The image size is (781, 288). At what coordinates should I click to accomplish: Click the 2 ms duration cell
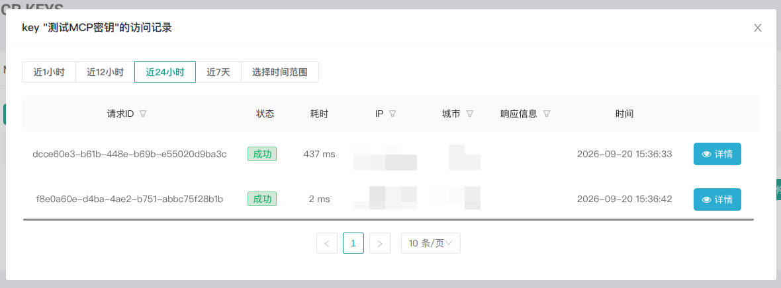[x=319, y=199]
